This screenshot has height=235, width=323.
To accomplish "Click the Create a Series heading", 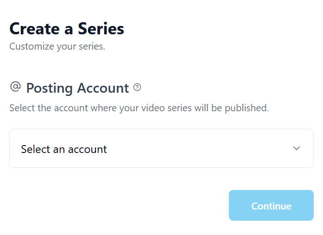I will point(67,29).
